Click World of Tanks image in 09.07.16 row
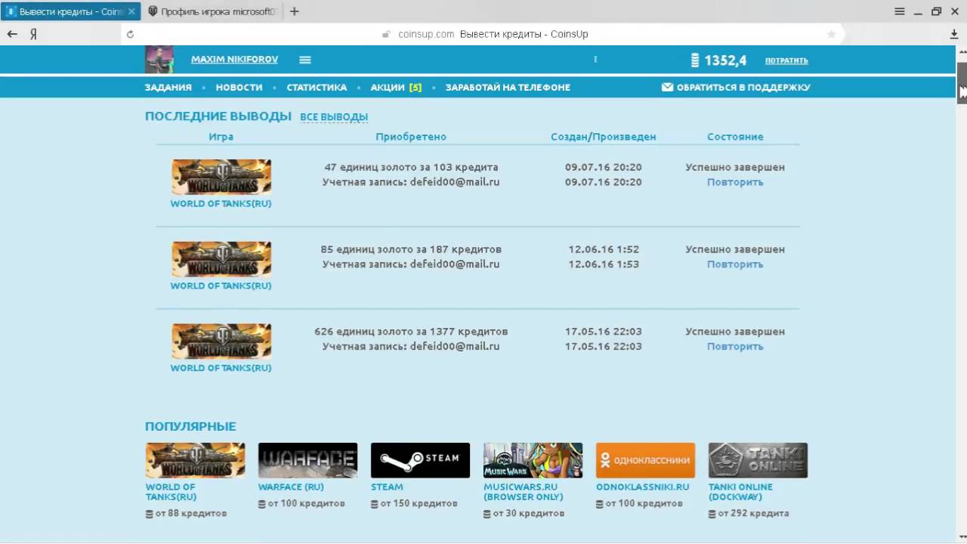This screenshot has width=967, height=544. (221, 177)
